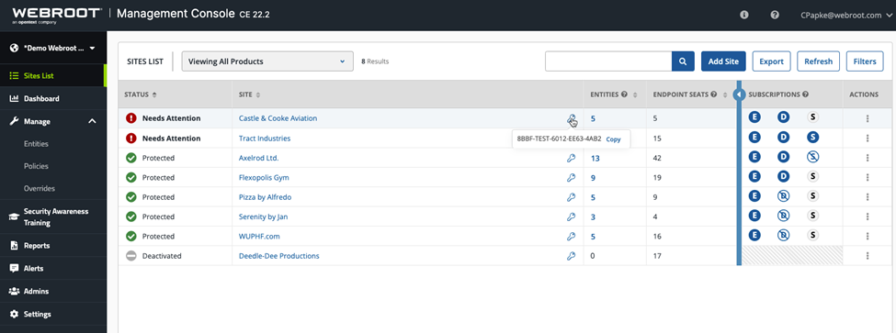Viewport: 896px width, 333px height.
Task: Open actions menu for Castle & Cooke Aviation
Action: coord(868,118)
